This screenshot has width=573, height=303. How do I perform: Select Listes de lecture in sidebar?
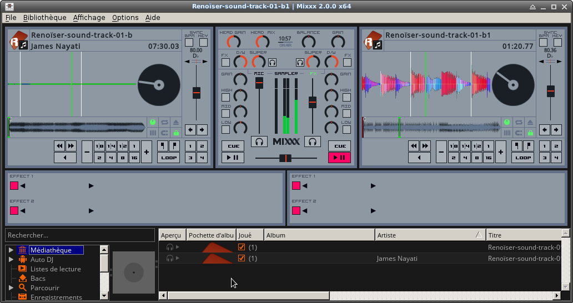click(x=56, y=269)
